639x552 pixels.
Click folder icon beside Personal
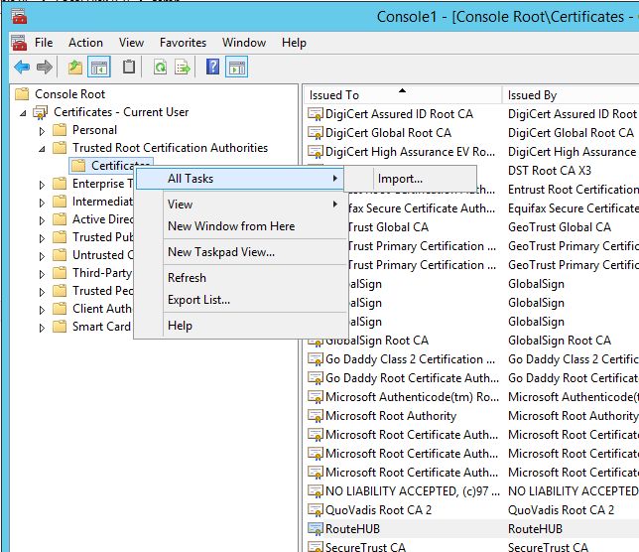point(60,130)
